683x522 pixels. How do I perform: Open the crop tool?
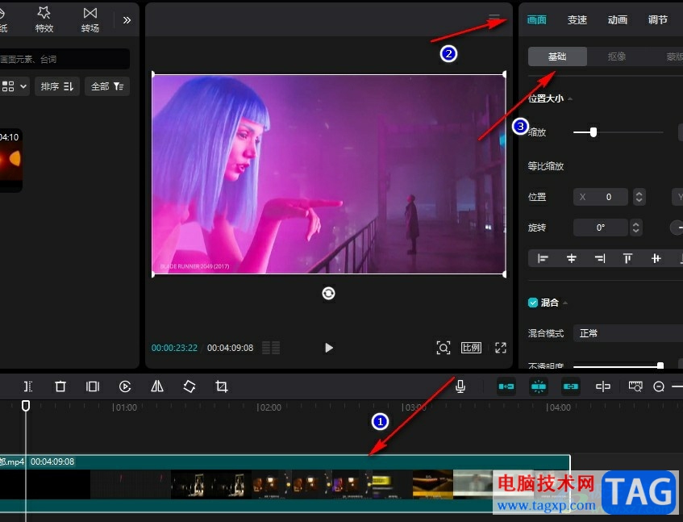pos(222,386)
